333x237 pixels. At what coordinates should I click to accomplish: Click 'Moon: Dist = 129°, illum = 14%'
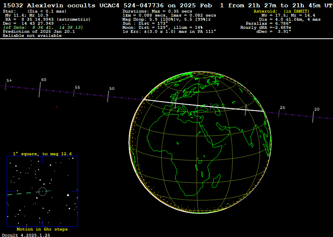coord(163,28)
